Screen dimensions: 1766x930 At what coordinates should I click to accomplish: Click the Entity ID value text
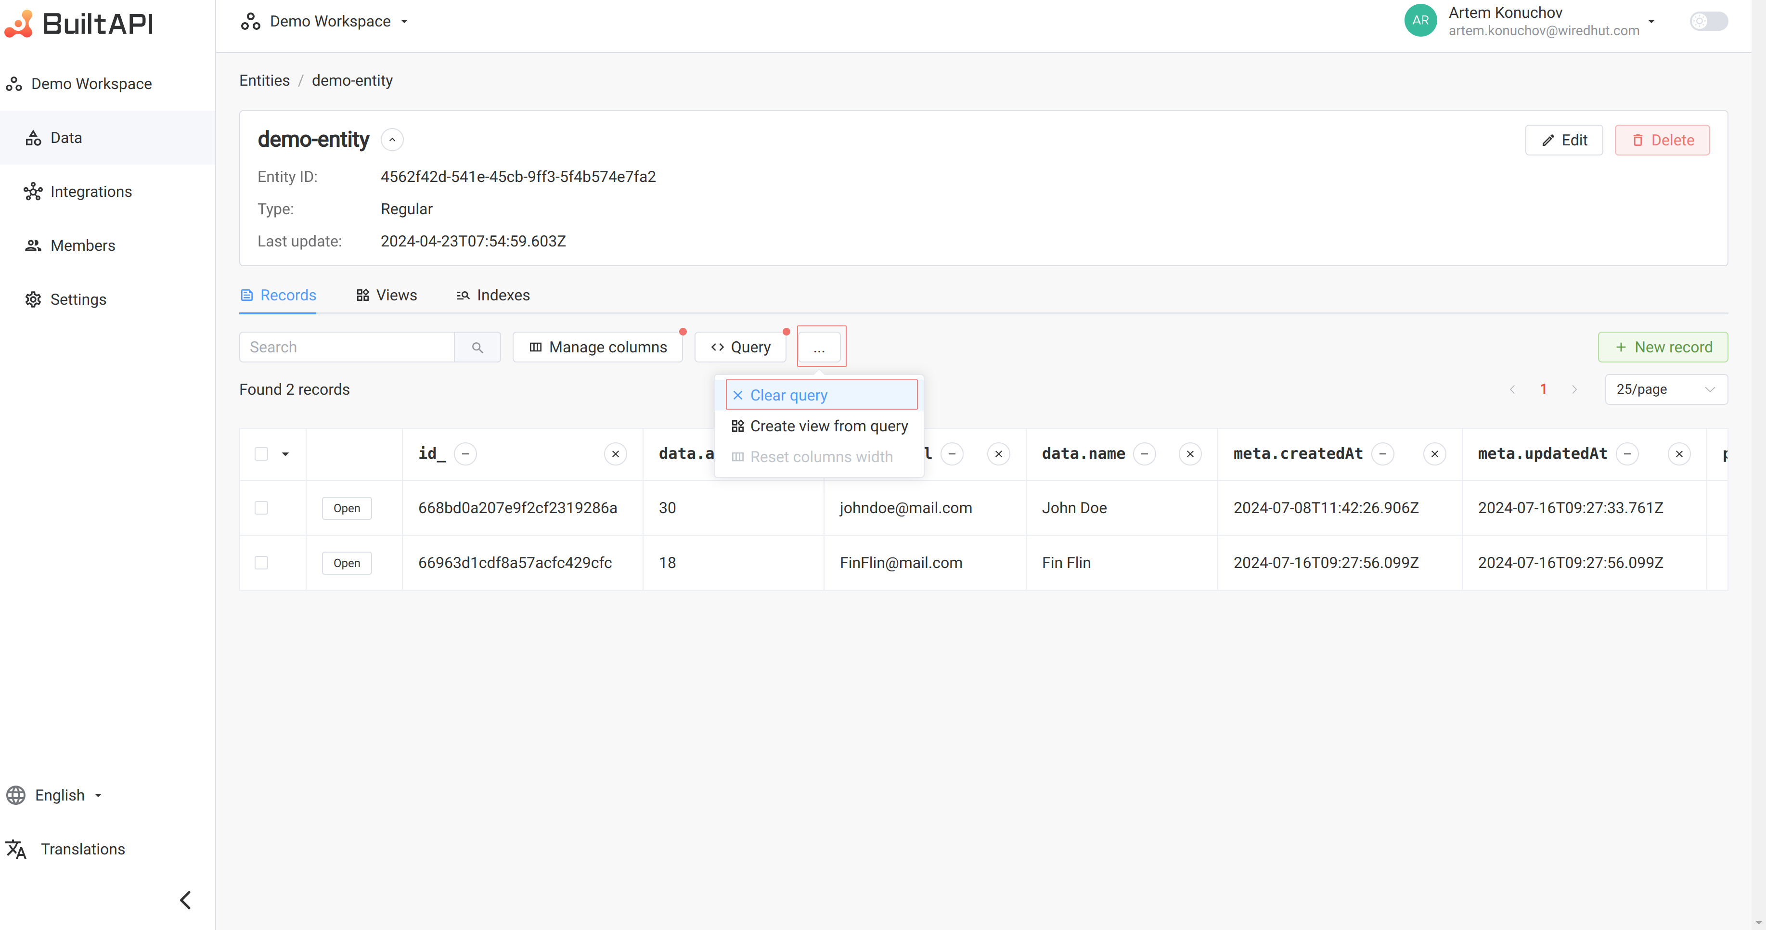(x=518, y=177)
